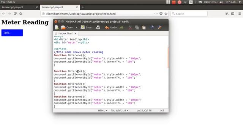Open Find and Replace tool icon
243x136 pixels.
tap(159, 28)
